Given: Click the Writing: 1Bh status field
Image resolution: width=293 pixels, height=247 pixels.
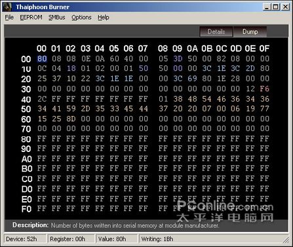Looking at the screenshot, I should (x=157, y=239).
